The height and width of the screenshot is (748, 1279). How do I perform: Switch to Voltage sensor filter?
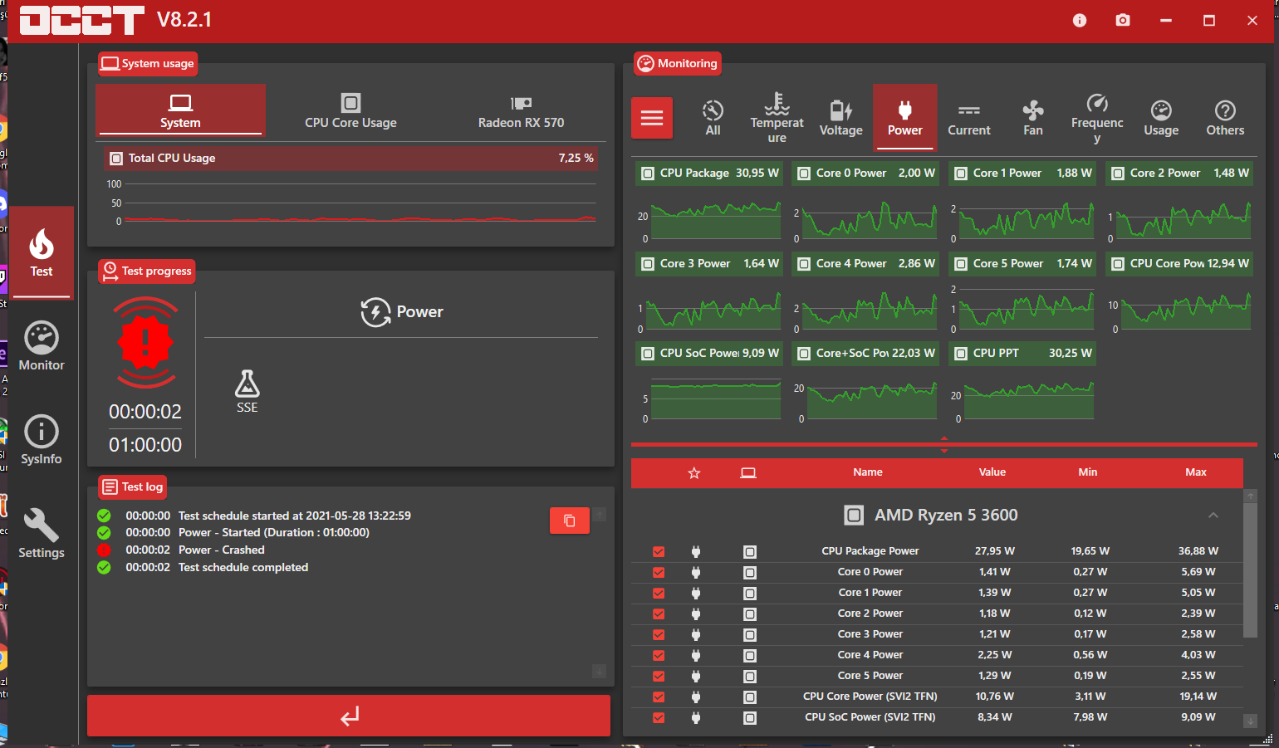point(840,118)
